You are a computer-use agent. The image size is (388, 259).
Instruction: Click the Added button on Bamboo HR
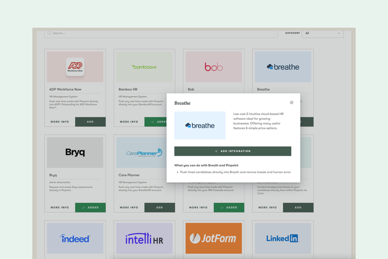tap(155, 122)
